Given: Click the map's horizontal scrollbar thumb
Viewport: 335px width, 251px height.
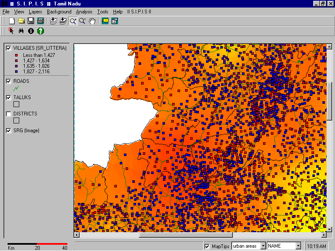Looking at the screenshot, I should coord(186,235).
